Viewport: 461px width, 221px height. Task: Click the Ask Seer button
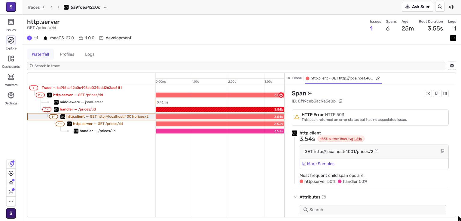coord(417,7)
